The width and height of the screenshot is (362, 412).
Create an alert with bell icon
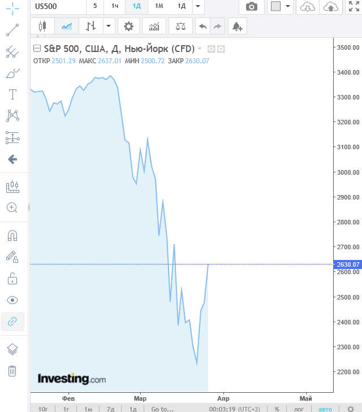238,26
